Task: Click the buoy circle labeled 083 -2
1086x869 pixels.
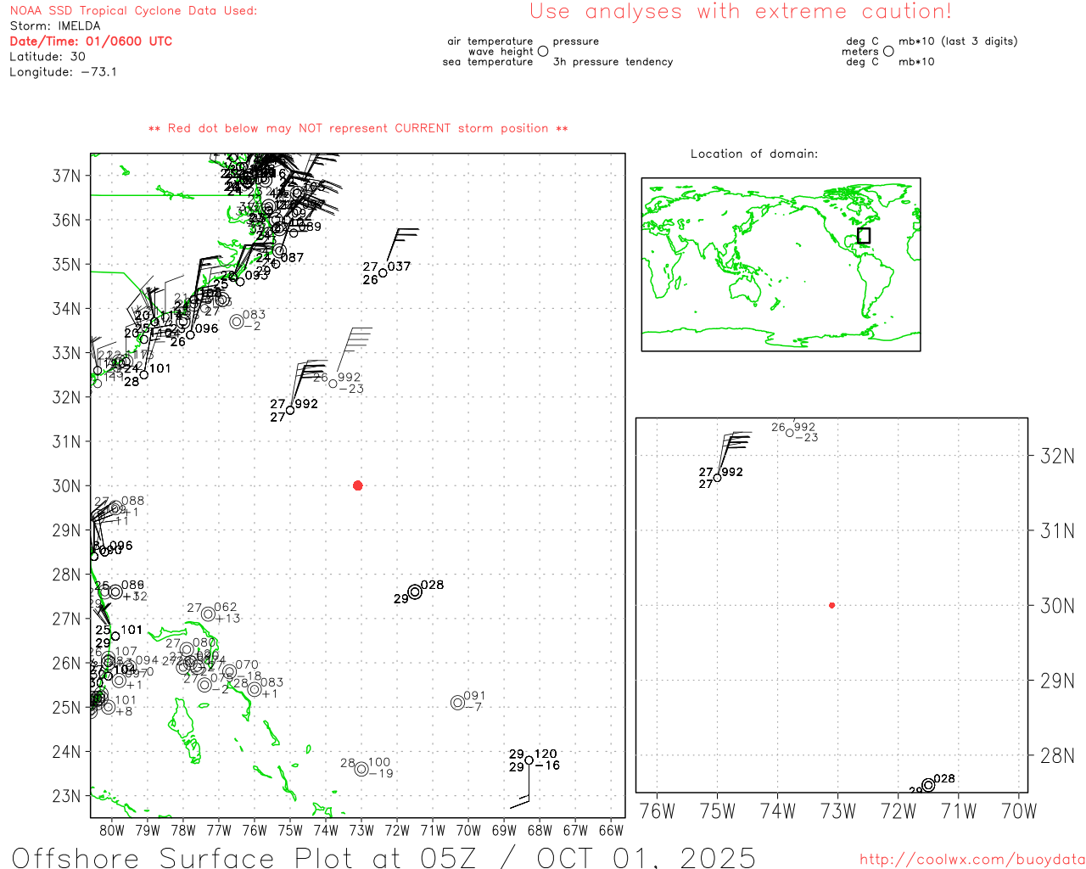Action: [x=237, y=322]
